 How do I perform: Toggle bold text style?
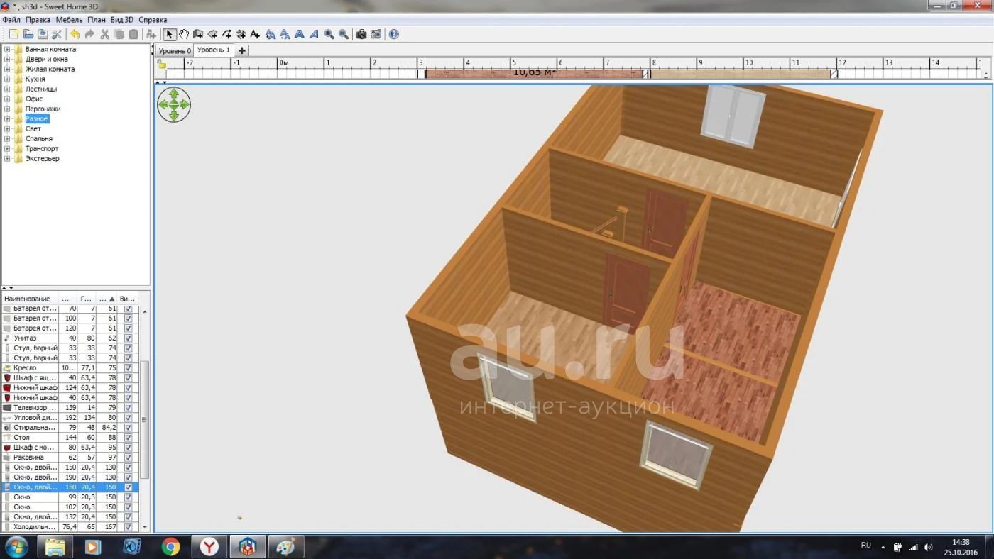coord(300,34)
